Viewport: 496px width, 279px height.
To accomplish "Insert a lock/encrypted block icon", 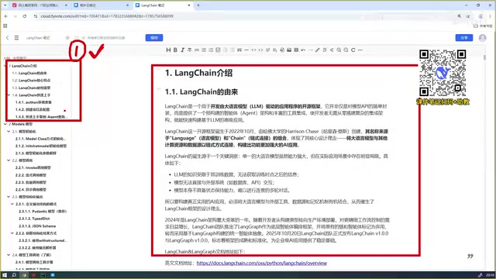I will point(282,50).
